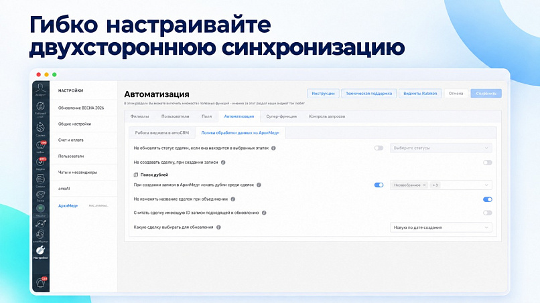This screenshot has height=303, width=540.
Task: Show info tooltip for 'искать дубли среди сделок'
Action: [x=259, y=185]
